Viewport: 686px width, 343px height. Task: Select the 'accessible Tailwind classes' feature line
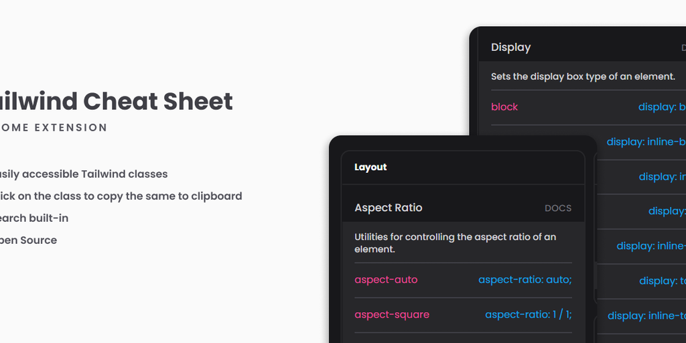click(x=83, y=174)
